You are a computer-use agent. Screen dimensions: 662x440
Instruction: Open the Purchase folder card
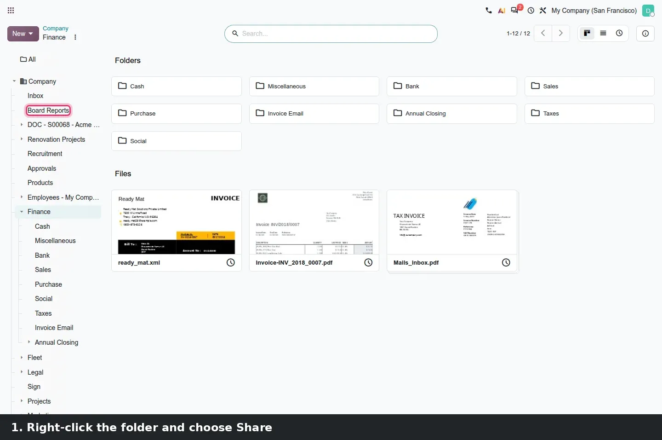pyautogui.click(x=177, y=114)
